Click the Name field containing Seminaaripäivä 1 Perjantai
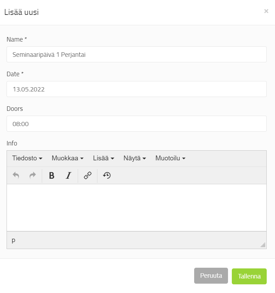This screenshot has height=293, width=275. coord(136,54)
